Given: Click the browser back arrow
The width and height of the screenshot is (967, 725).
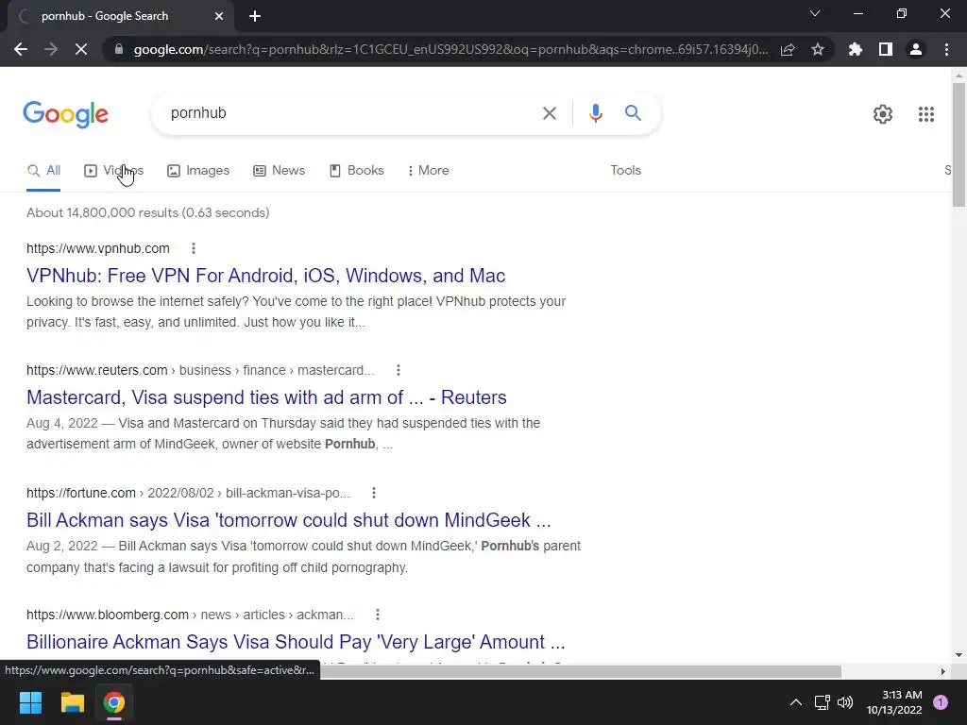Looking at the screenshot, I should pos(21,49).
